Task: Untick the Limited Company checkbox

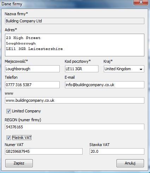Action: point(8,111)
